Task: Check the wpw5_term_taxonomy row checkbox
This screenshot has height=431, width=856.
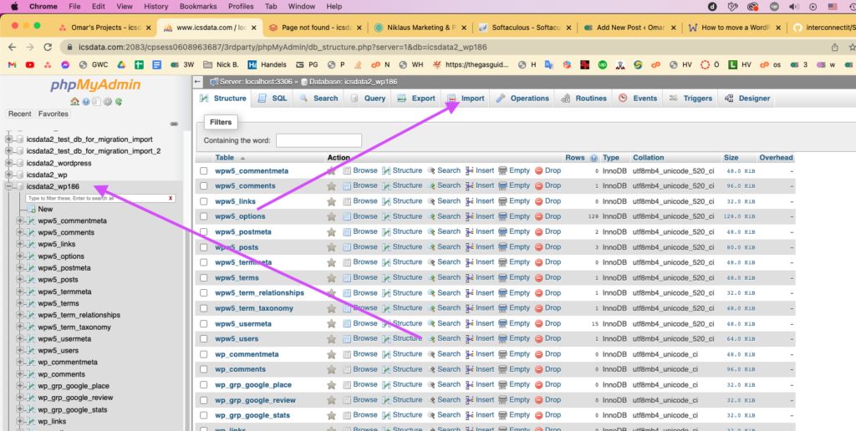Action: point(204,308)
